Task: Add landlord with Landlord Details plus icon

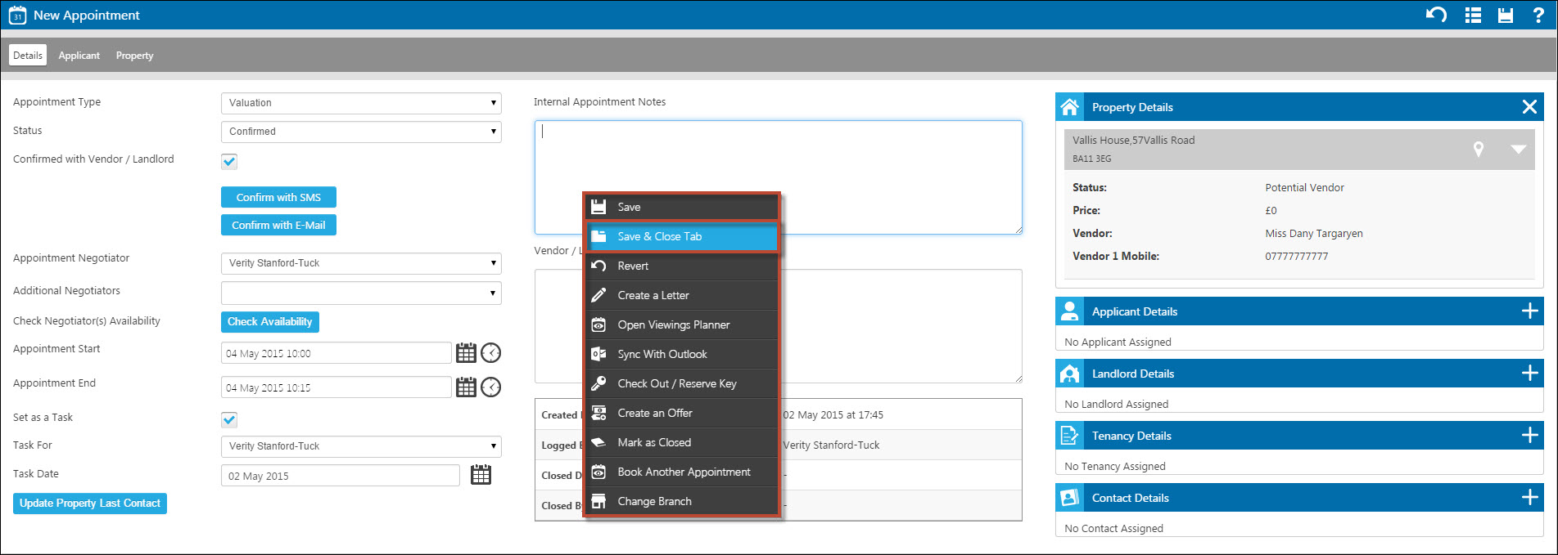Action: (x=1529, y=373)
